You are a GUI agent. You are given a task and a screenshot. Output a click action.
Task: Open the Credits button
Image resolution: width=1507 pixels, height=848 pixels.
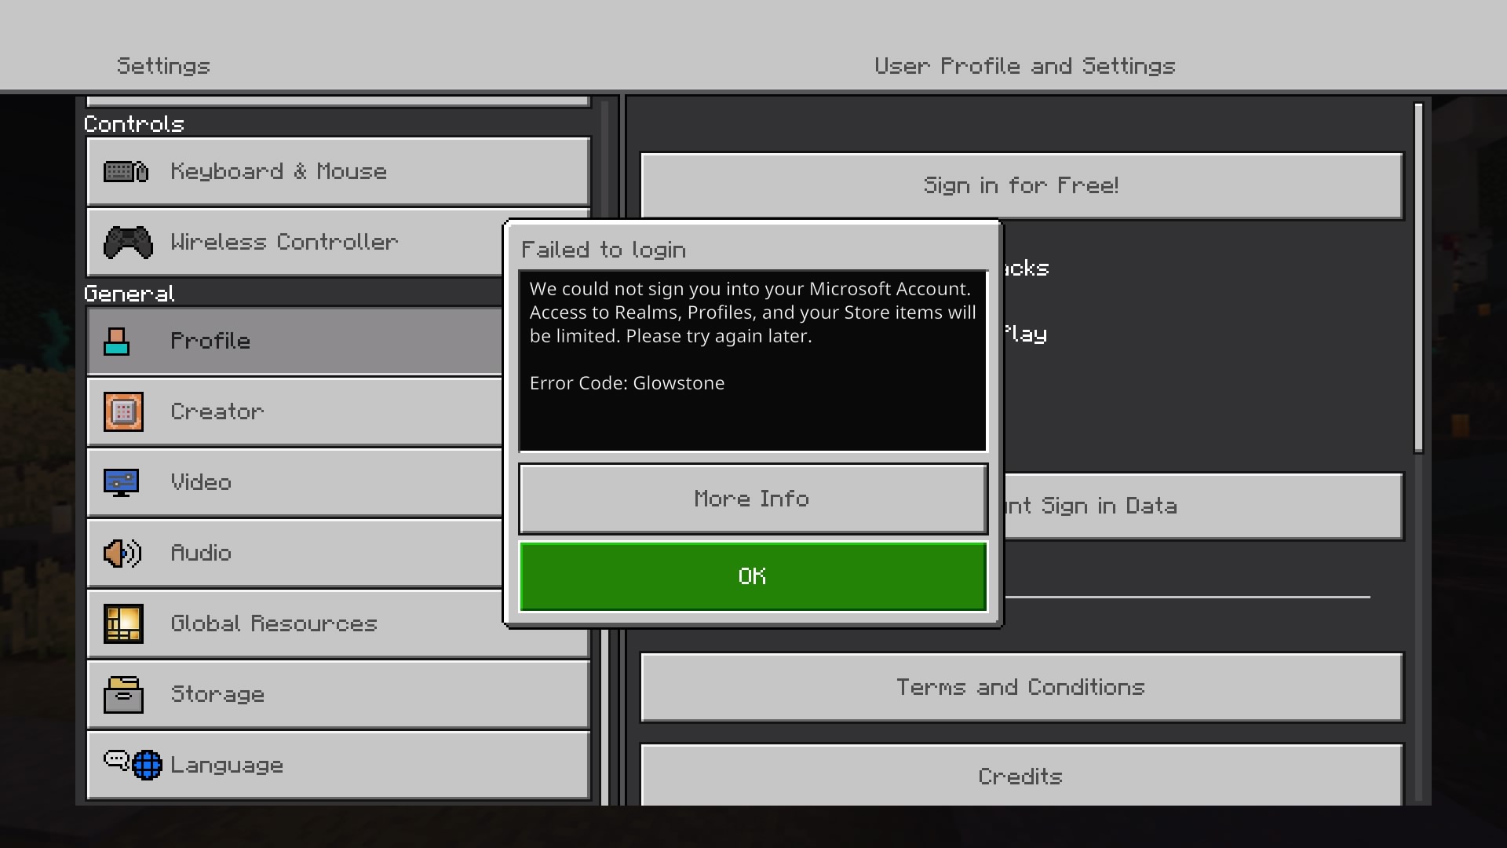point(1020,776)
